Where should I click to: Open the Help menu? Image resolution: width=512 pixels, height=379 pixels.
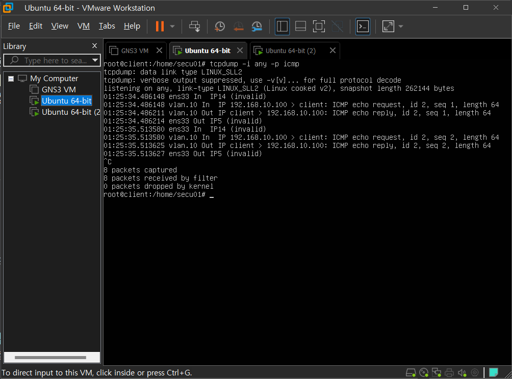pyautogui.click(x=132, y=26)
